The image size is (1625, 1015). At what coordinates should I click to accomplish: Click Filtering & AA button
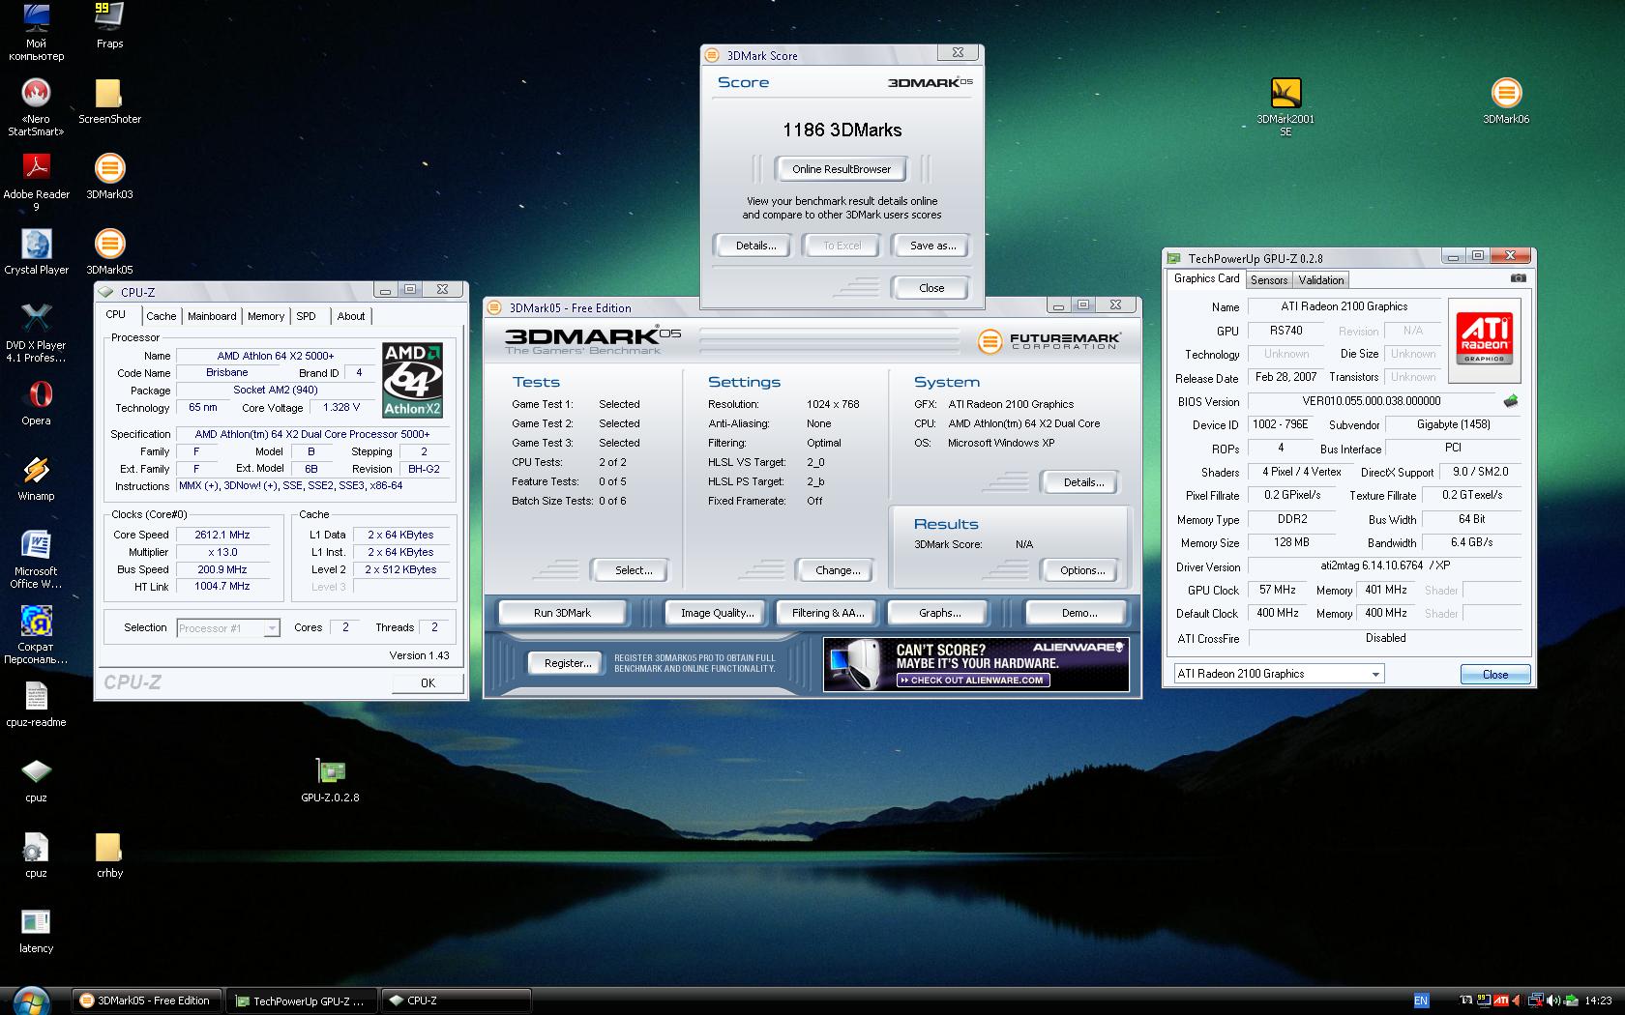[x=828, y=613]
